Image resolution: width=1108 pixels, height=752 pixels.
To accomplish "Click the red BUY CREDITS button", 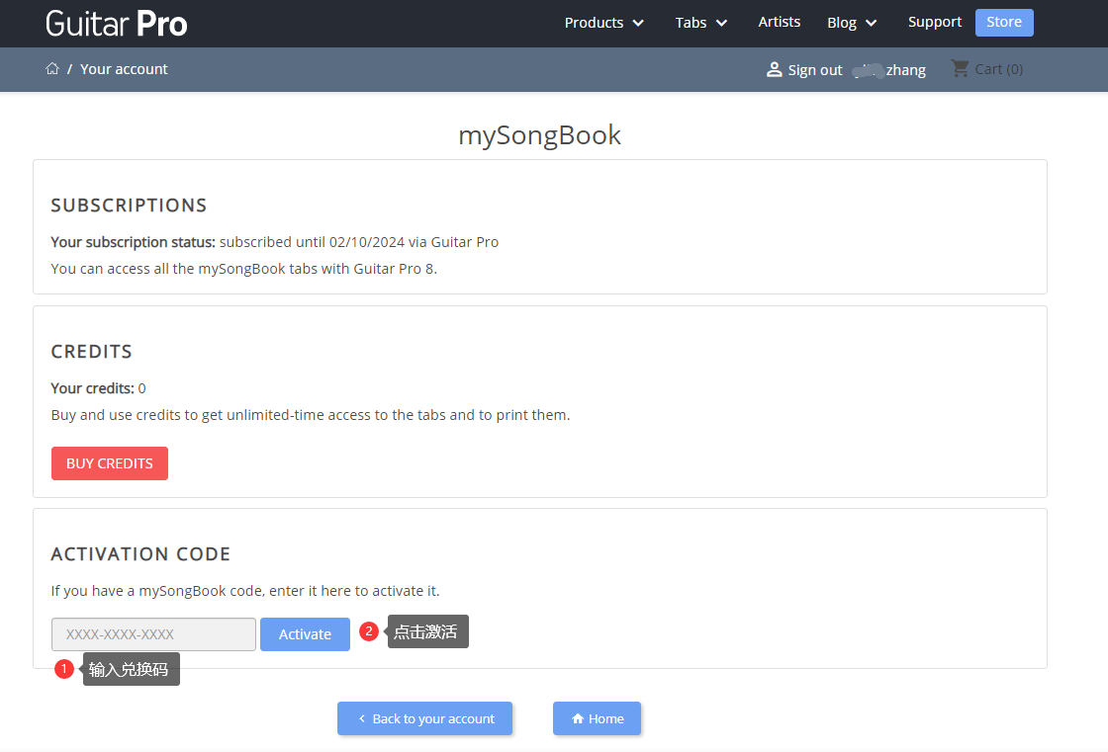I will [x=110, y=463].
